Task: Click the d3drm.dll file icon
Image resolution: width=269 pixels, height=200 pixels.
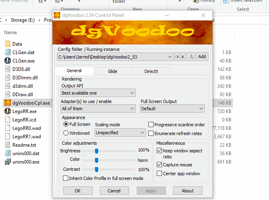Action: 8,86
